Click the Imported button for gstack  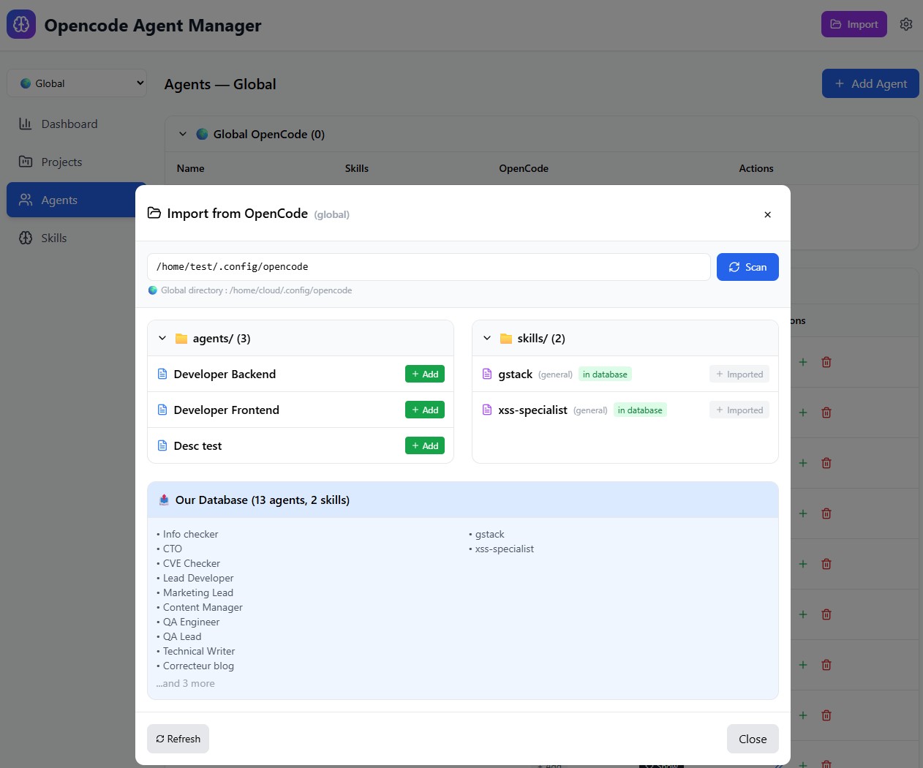pyautogui.click(x=739, y=374)
